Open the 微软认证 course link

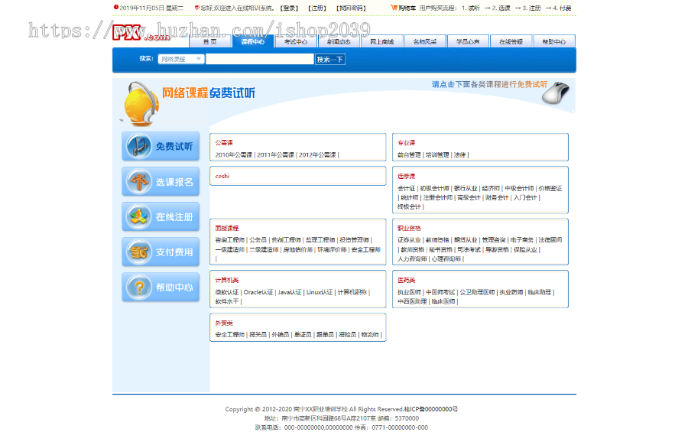(x=227, y=292)
